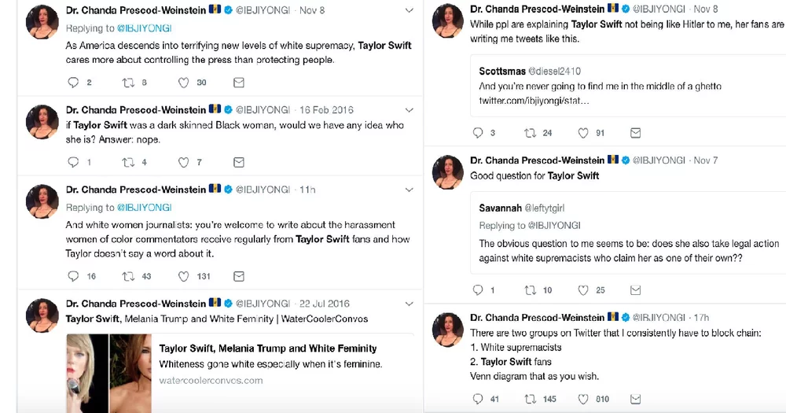Reply to the tweet with 41 replies

click(478, 399)
